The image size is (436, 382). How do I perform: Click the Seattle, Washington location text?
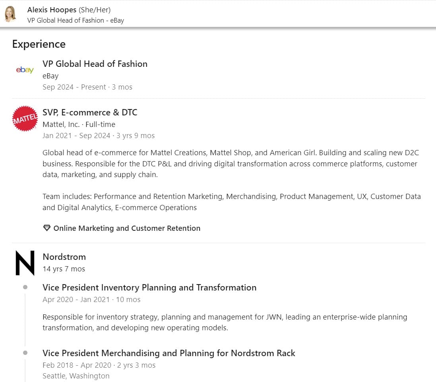point(76,376)
